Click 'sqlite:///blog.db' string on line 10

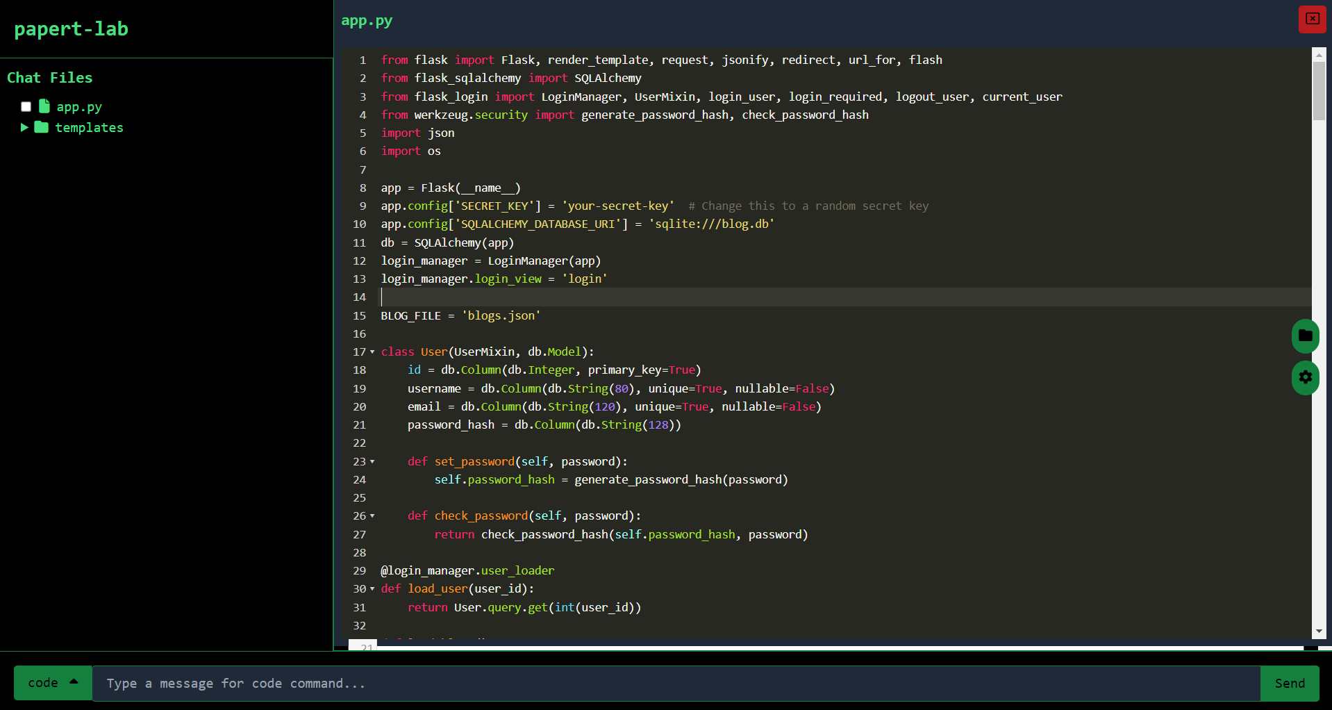712,224
